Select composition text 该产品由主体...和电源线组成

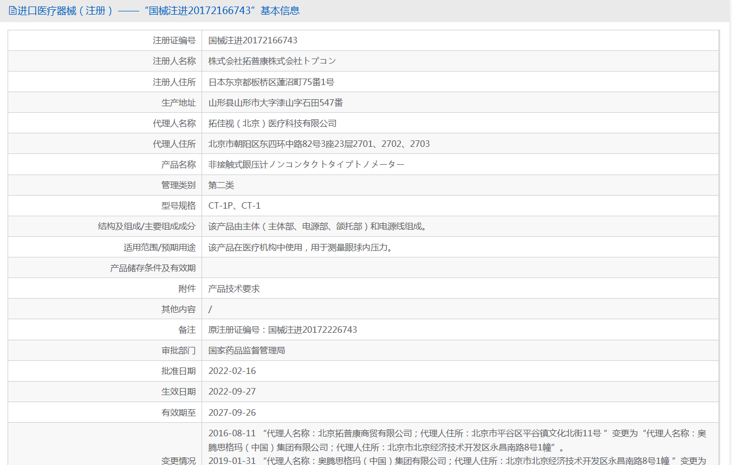[x=318, y=226]
